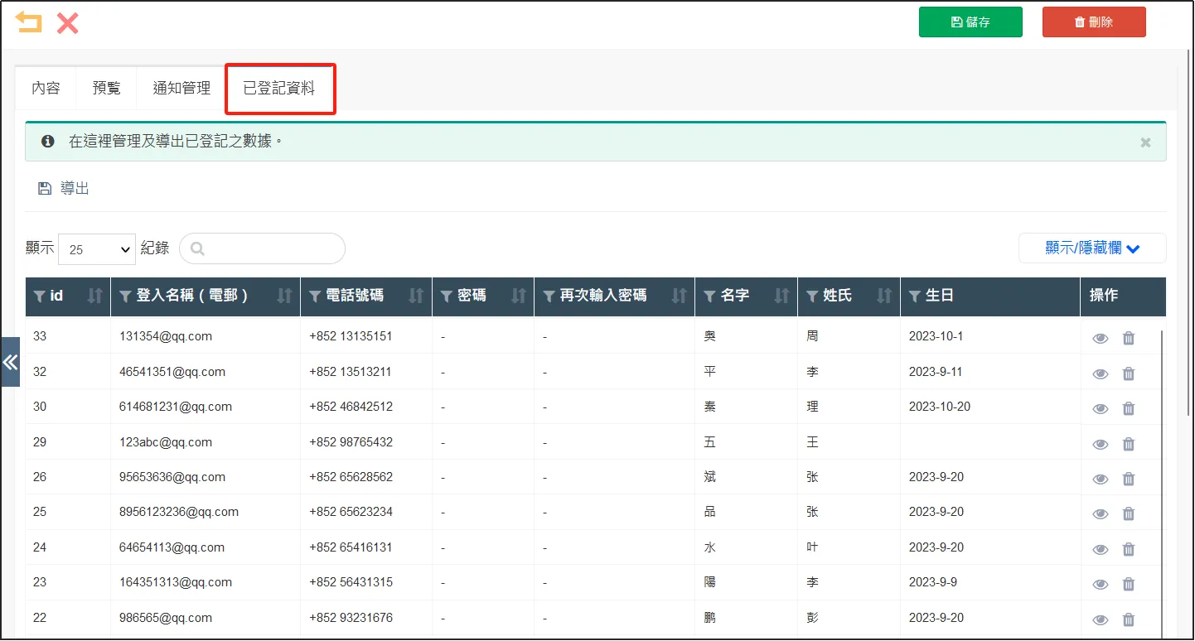The image size is (1195, 641).
Task: Delete record row with id 33
Action: [x=1128, y=338]
